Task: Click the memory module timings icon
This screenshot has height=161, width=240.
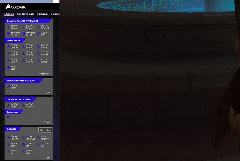Action: pyautogui.click(x=9, y=117)
